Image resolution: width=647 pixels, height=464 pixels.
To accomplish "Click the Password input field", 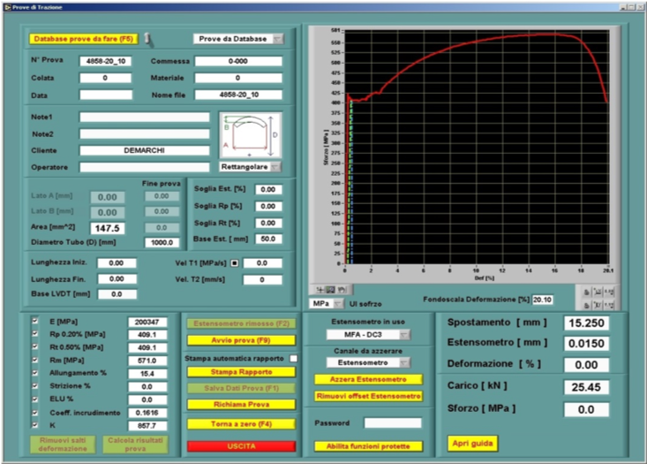I will (392, 423).
